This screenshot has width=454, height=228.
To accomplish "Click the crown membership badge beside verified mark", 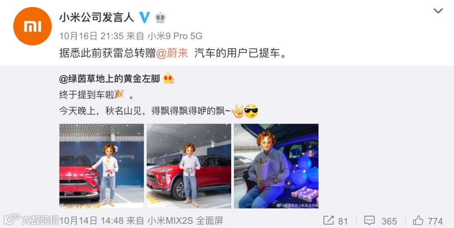I will pyautogui.click(x=160, y=18).
